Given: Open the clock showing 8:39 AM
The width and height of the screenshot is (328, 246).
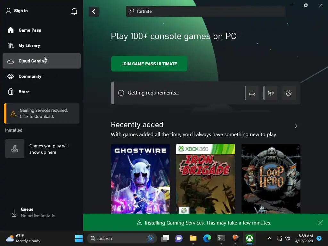Looking at the screenshot, I should 304,238.
